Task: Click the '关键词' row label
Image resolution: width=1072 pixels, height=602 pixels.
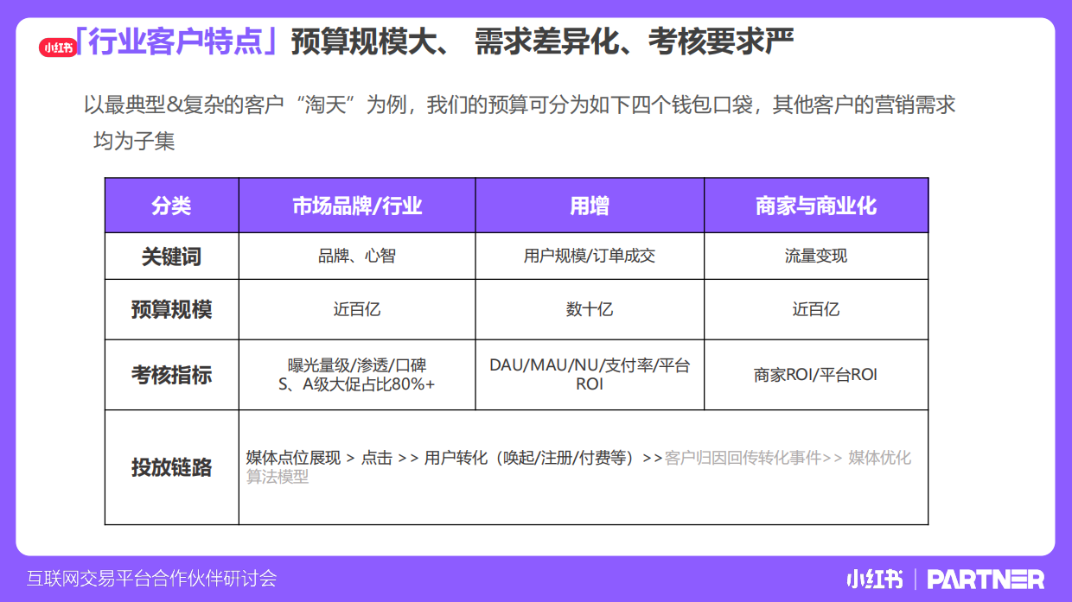Action: pos(172,257)
